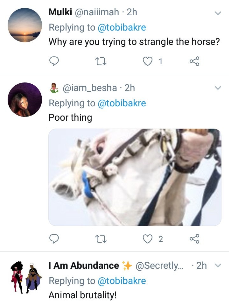Open options chevron on Mulki's tweet
Screen dimensions: 231x305
pyautogui.click(x=218, y=13)
